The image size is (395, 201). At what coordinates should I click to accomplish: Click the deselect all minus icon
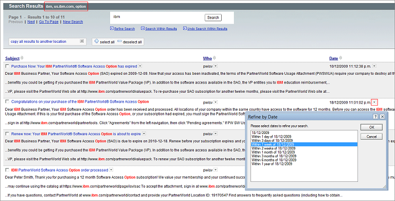[x=119, y=41]
